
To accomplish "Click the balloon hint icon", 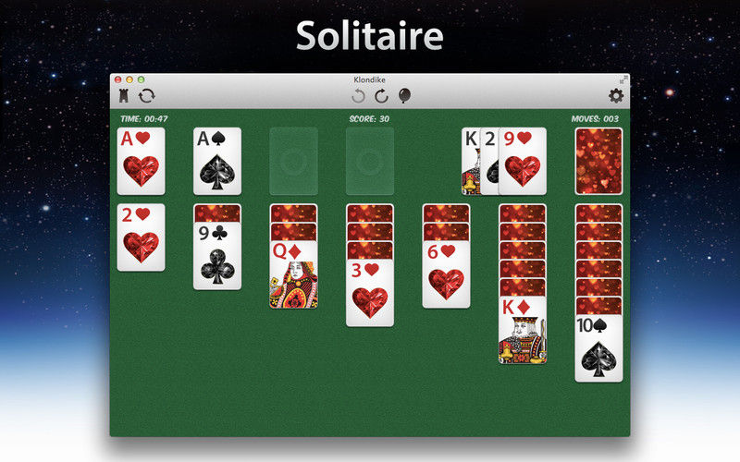I will click(404, 96).
